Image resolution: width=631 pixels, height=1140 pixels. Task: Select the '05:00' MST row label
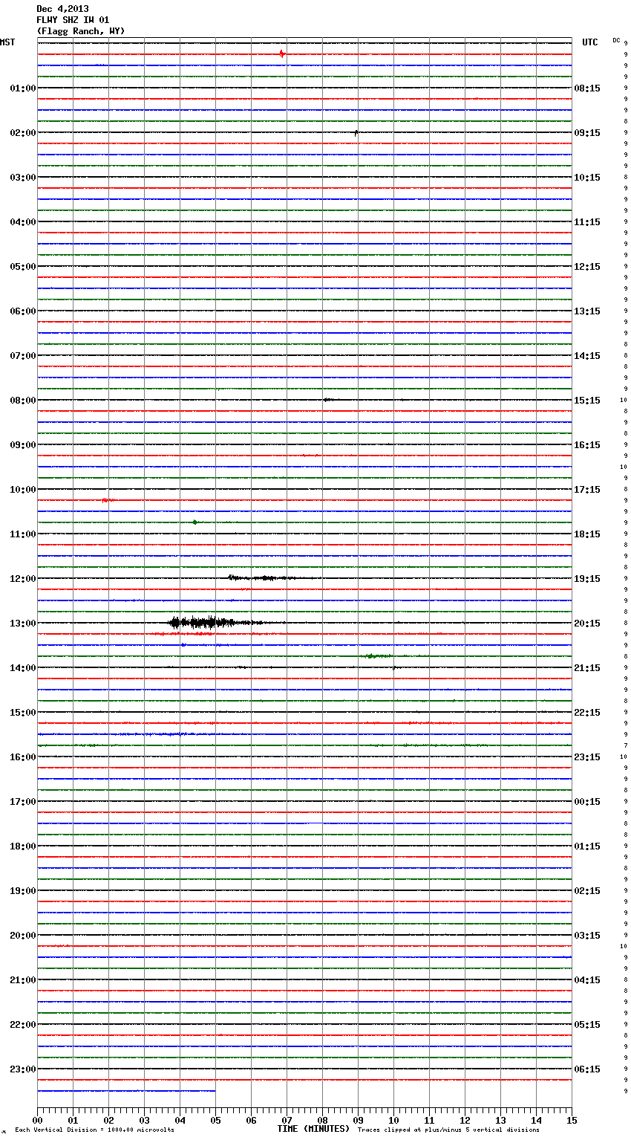point(23,267)
